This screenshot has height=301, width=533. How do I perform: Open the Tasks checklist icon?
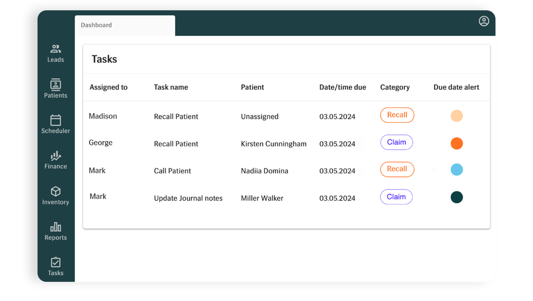55,262
